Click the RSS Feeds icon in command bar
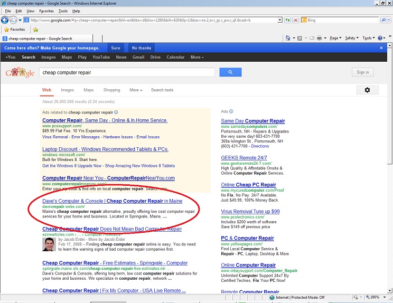393x303 pixels. click(x=300, y=38)
